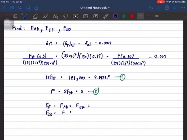This screenshot has width=187, height=140.
Task: Select the Lasso selection tool
Action: (x=65, y=16)
